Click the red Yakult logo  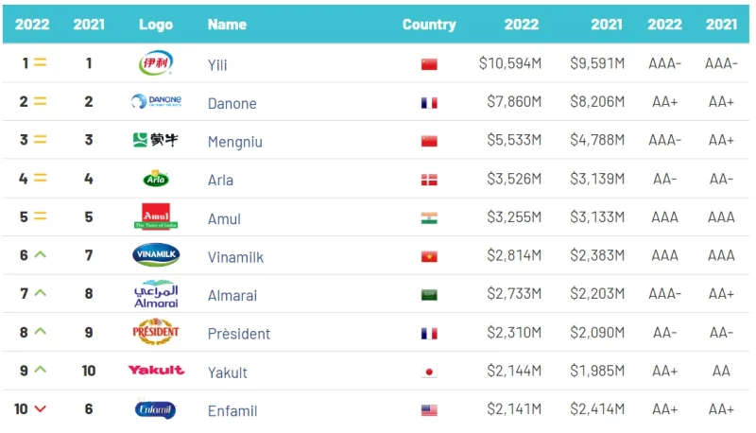coord(156,371)
